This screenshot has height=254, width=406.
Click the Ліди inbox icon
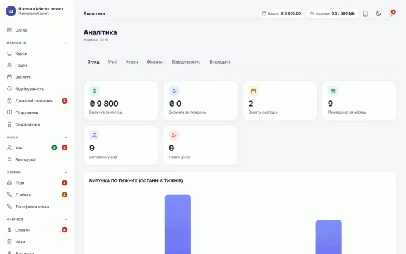coord(10,183)
